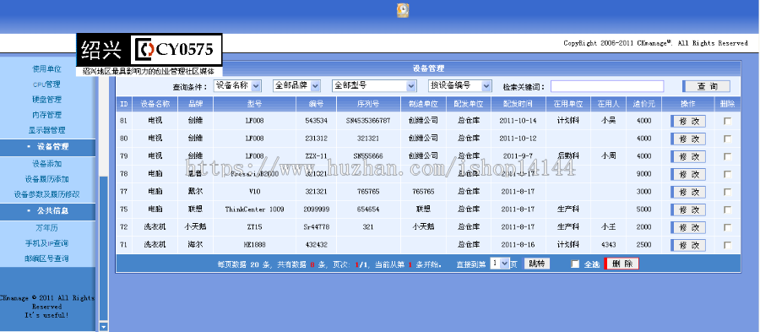This screenshot has height=332, width=760.
Task: Click 修改 for device ID 79
Action: point(688,156)
